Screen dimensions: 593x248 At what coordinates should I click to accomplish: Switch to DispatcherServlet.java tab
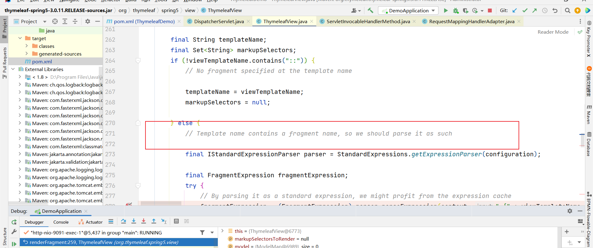pyautogui.click(x=219, y=21)
